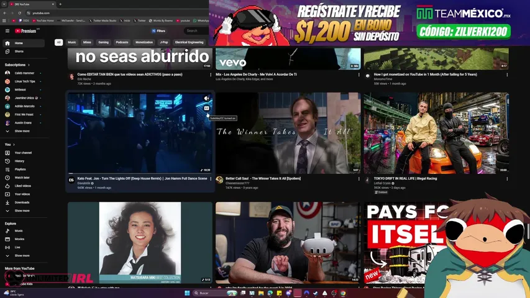
Task: Click the Kato video progress bar
Action: [140, 173]
